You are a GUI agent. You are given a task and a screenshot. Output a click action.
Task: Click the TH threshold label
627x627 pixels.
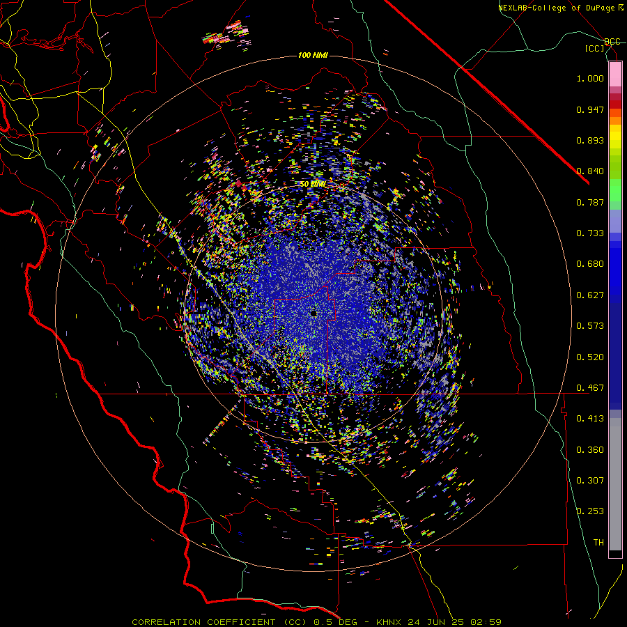(x=598, y=543)
